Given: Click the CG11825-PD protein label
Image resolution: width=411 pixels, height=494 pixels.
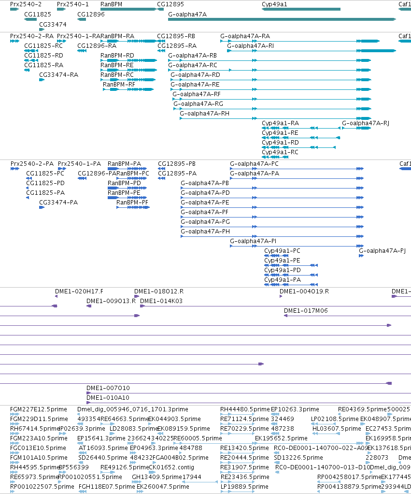Looking at the screenshot, I should click(x=45, y=183).
